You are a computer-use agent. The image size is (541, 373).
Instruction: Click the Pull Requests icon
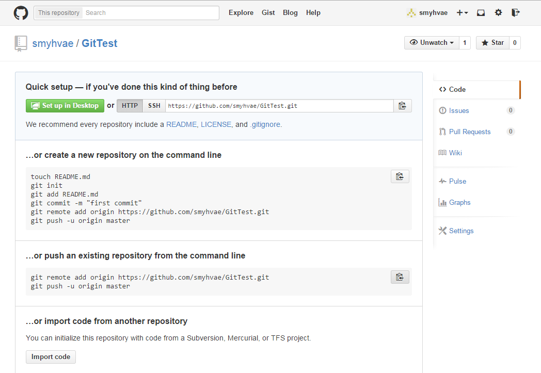442,132
